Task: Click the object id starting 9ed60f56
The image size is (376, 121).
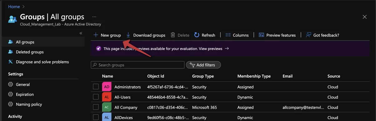Action: coord(168,118)
